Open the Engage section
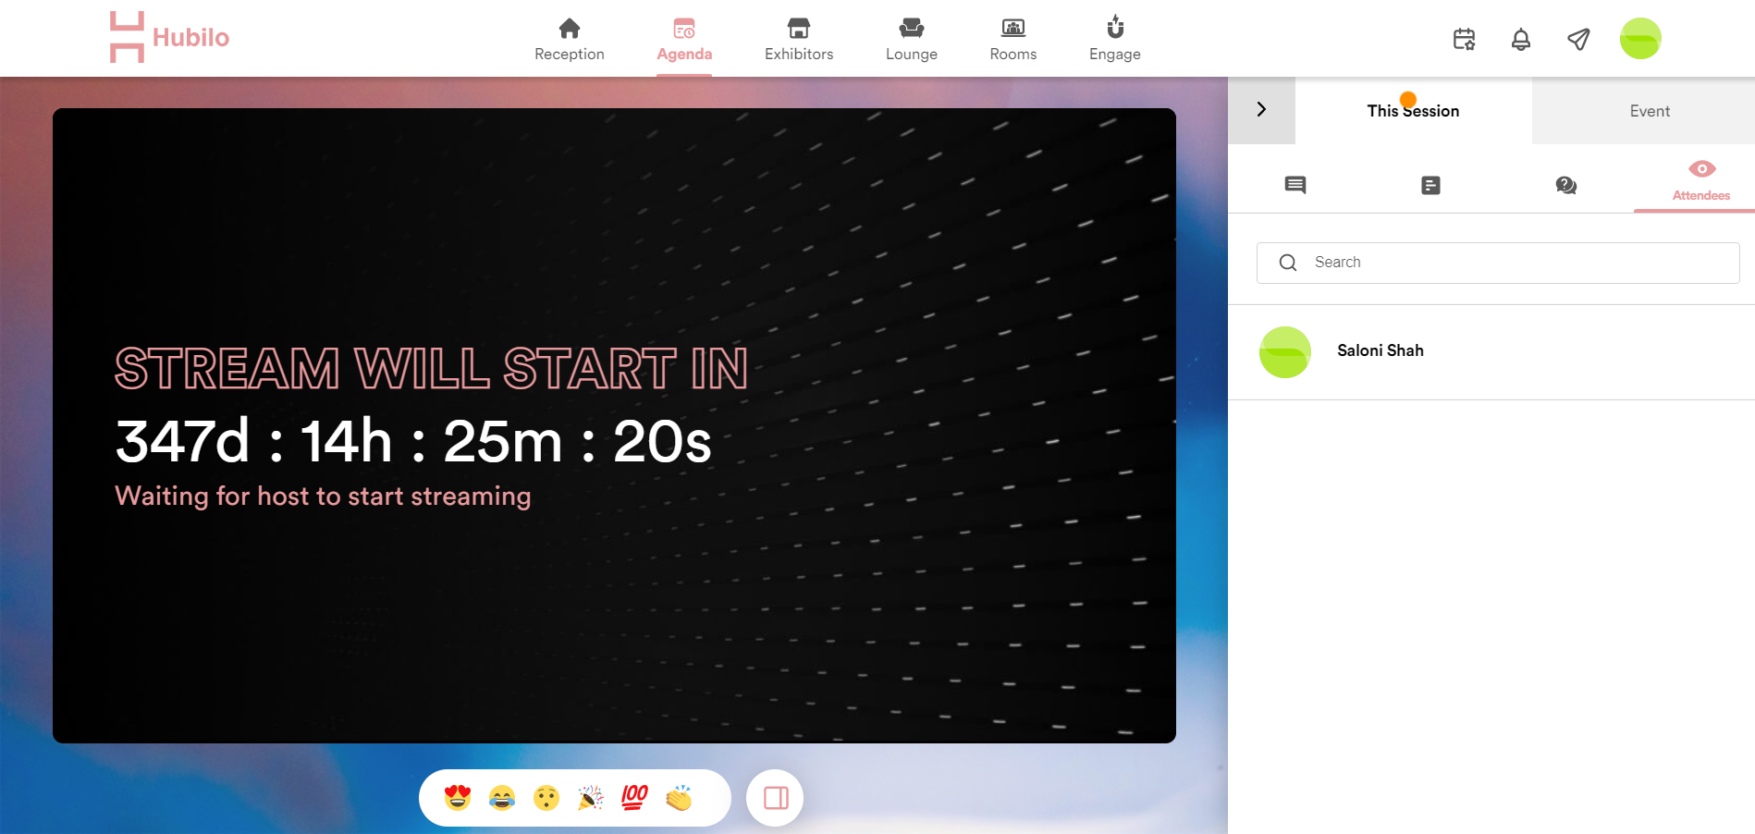The image size is (1755, 834). pos(1115,40)
